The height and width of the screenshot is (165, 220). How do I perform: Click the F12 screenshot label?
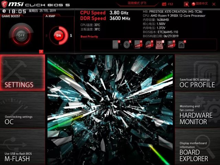coord(171,4)
